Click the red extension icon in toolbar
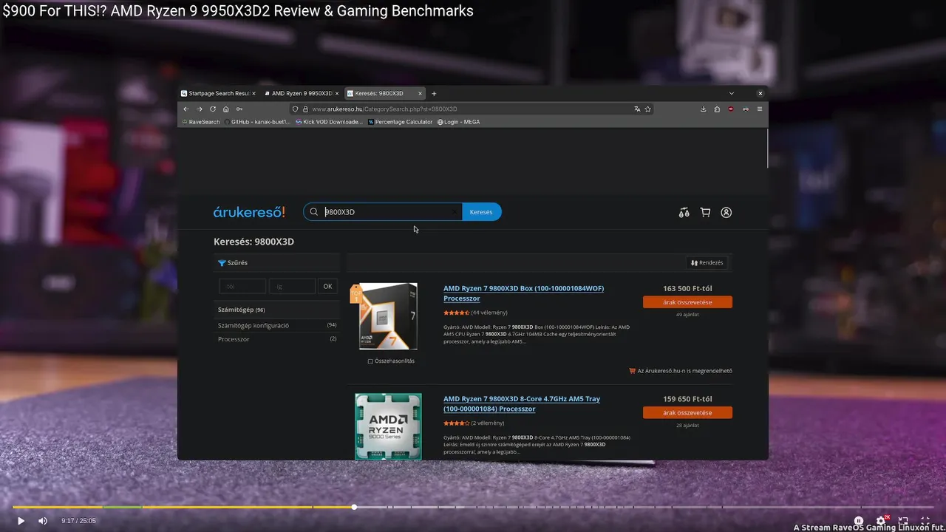 point(731,109)
